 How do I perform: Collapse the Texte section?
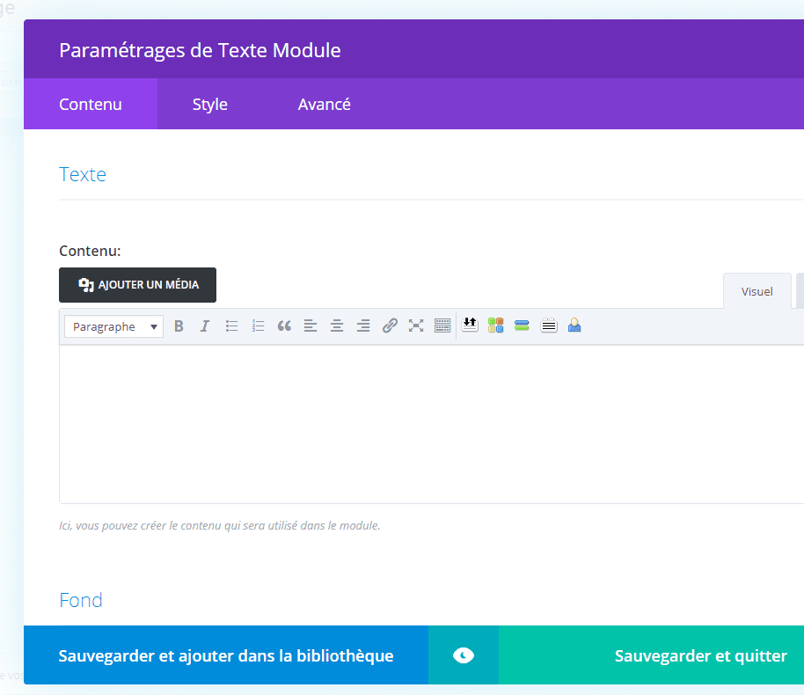[82, 174]
